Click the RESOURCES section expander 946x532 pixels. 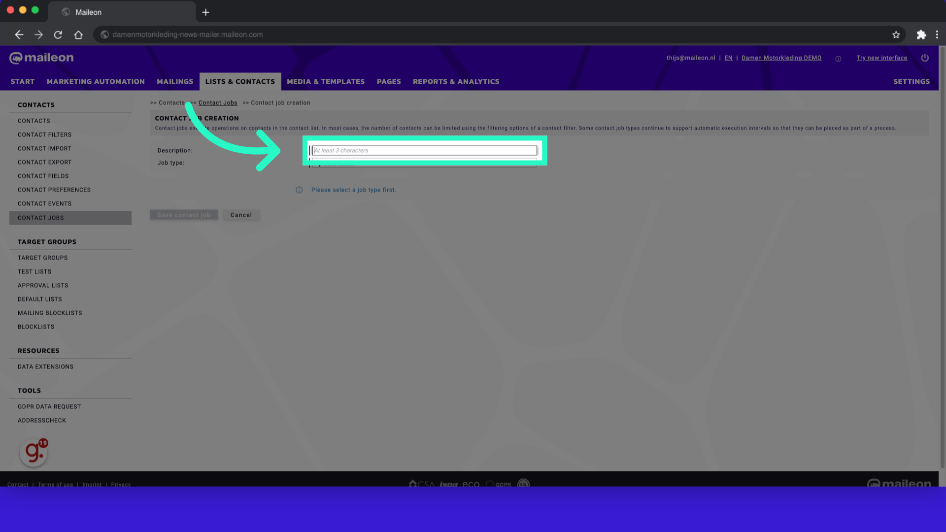pyautogui.click(x=38, y=350)
